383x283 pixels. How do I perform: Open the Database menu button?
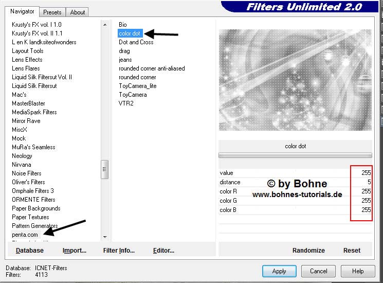click(x=29, y=251)
